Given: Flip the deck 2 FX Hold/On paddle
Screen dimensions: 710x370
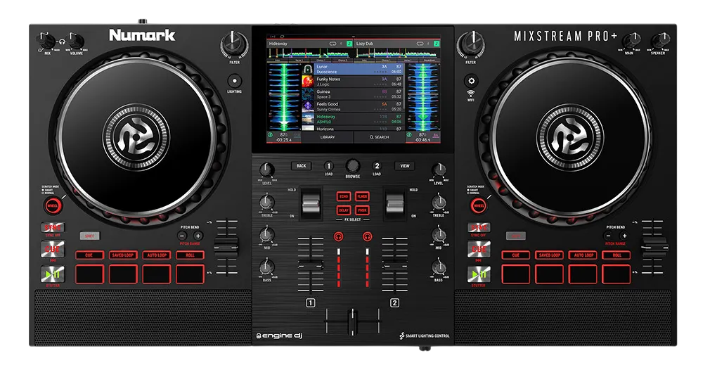Looking at the screenshot, I should coord(394,203).
